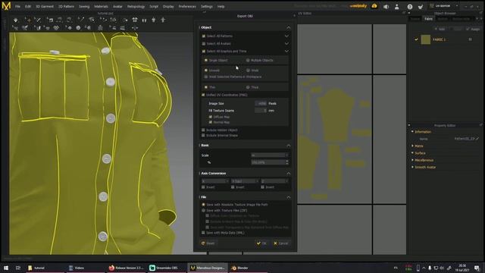Collapse the File section
The width and height of the screenshot is (485, 273).
coord(288,197)
